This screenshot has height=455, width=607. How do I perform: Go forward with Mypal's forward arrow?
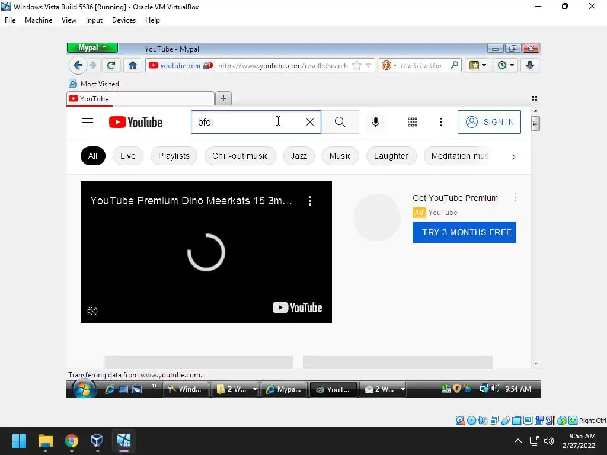pyautogui.click(x=93, y=65)
